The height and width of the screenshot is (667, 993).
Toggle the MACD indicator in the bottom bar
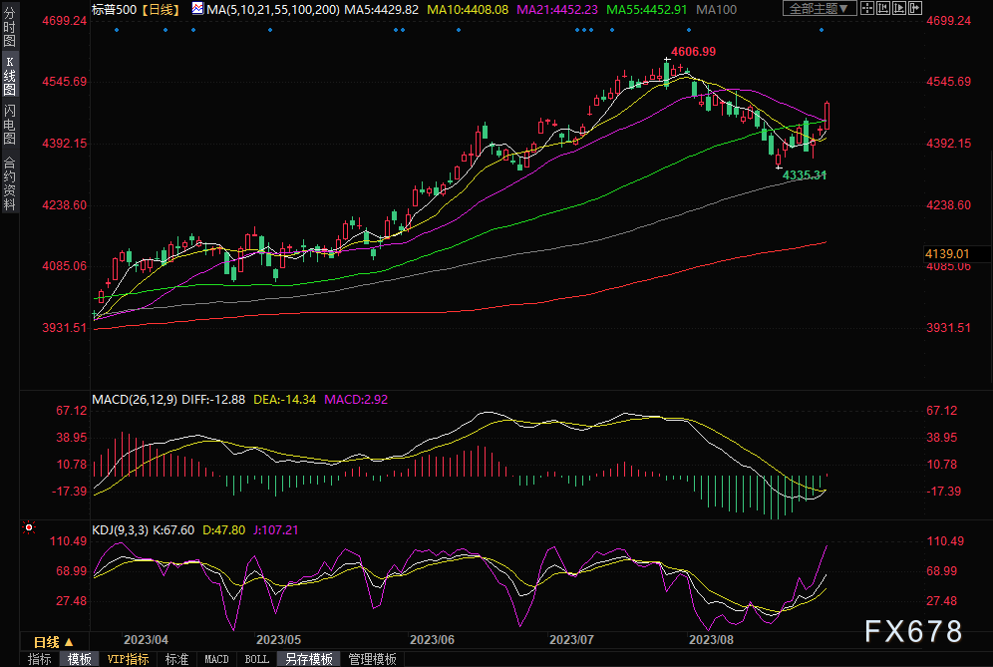[x=216, y=659]
